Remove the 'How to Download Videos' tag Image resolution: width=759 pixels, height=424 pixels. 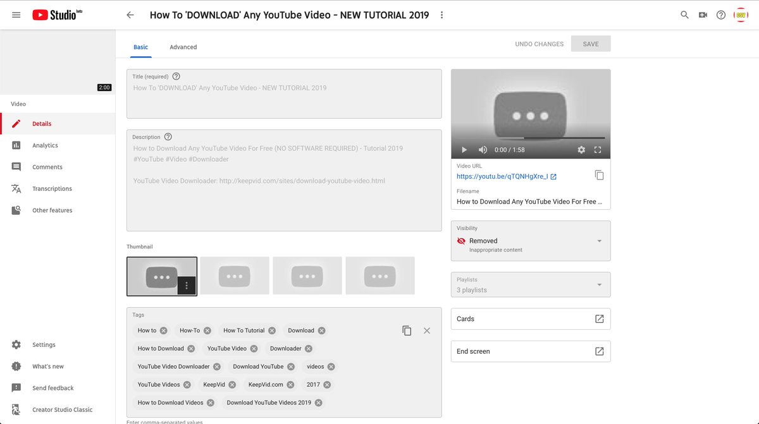(211, 403)
